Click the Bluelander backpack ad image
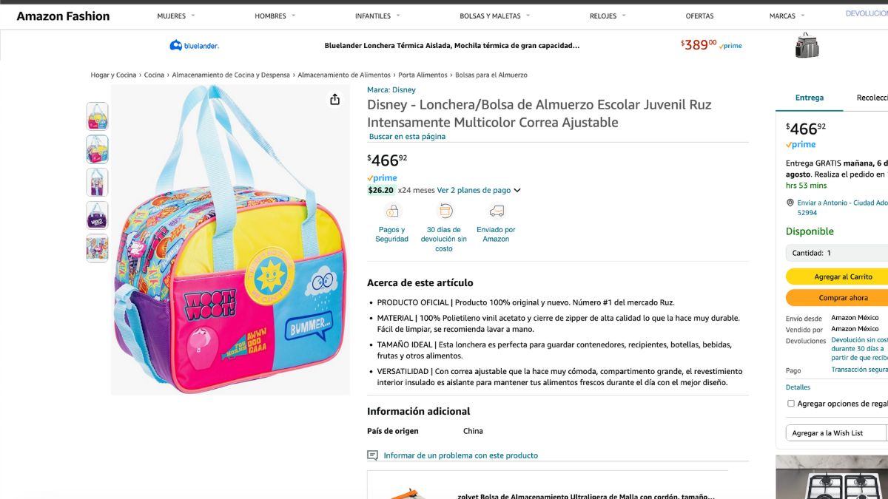 tap(807, 45)
